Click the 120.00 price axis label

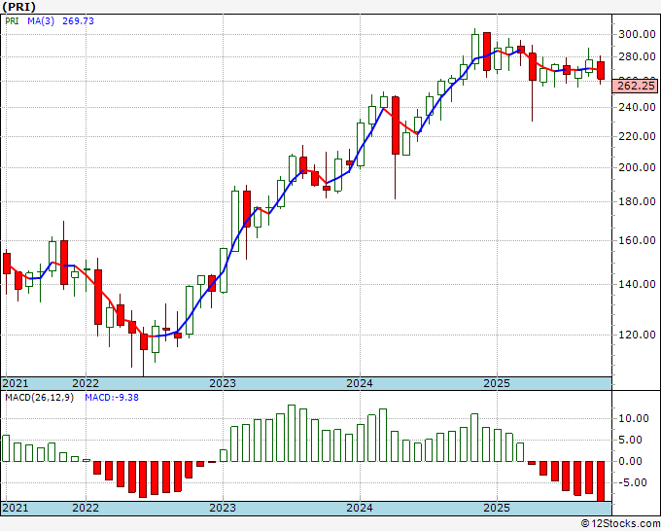click(x=637, y=335)
